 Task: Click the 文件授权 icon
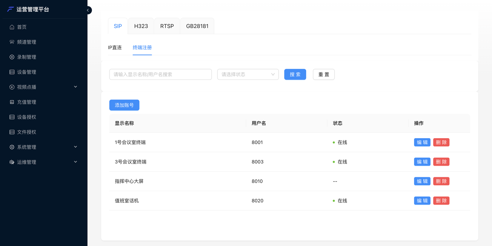coord(12,132)
